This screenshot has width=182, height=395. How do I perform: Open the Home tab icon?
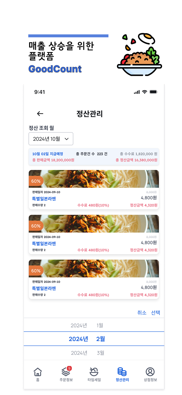click(38, 372)
